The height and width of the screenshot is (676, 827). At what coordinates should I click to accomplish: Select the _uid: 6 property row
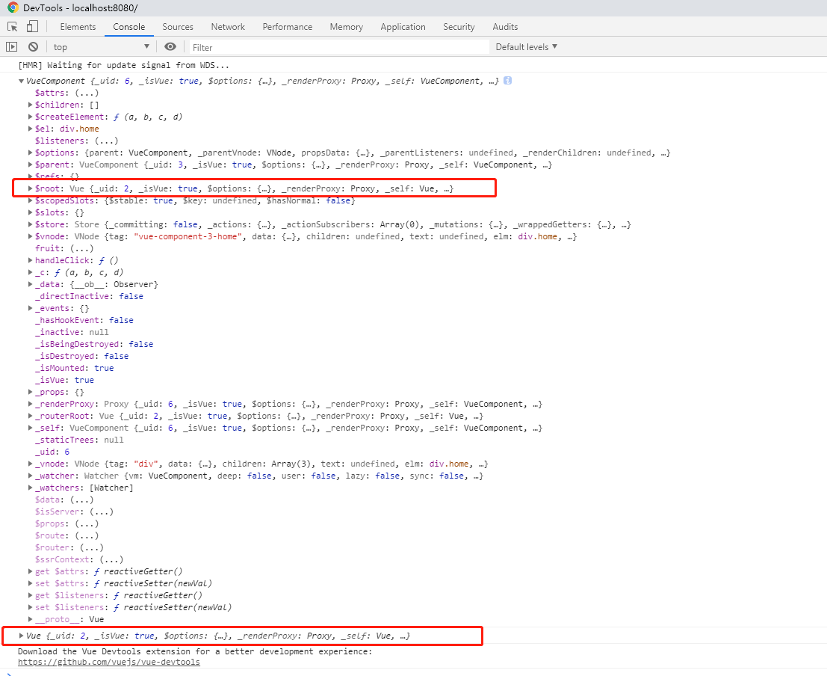pyautogui.click(x=52, y=452)
